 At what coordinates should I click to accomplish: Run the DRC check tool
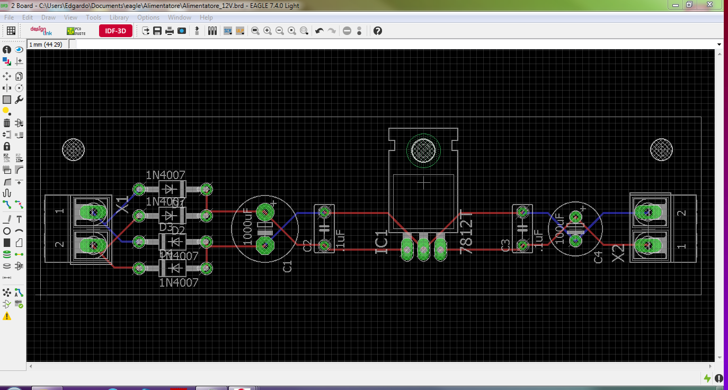[19, 304]
